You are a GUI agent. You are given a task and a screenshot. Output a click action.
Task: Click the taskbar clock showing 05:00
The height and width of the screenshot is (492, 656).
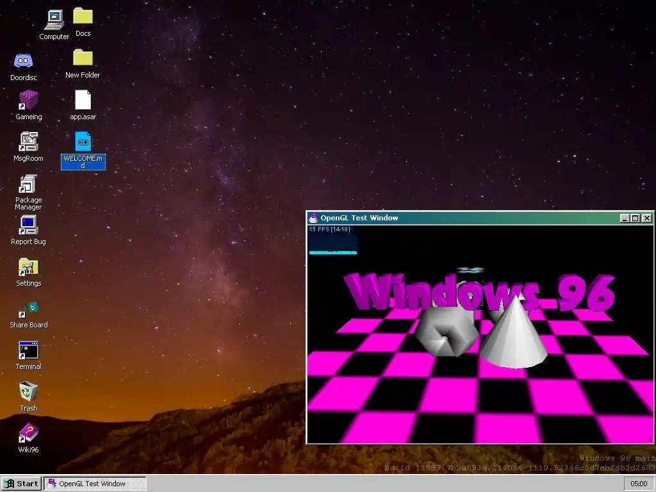point(639,484)
